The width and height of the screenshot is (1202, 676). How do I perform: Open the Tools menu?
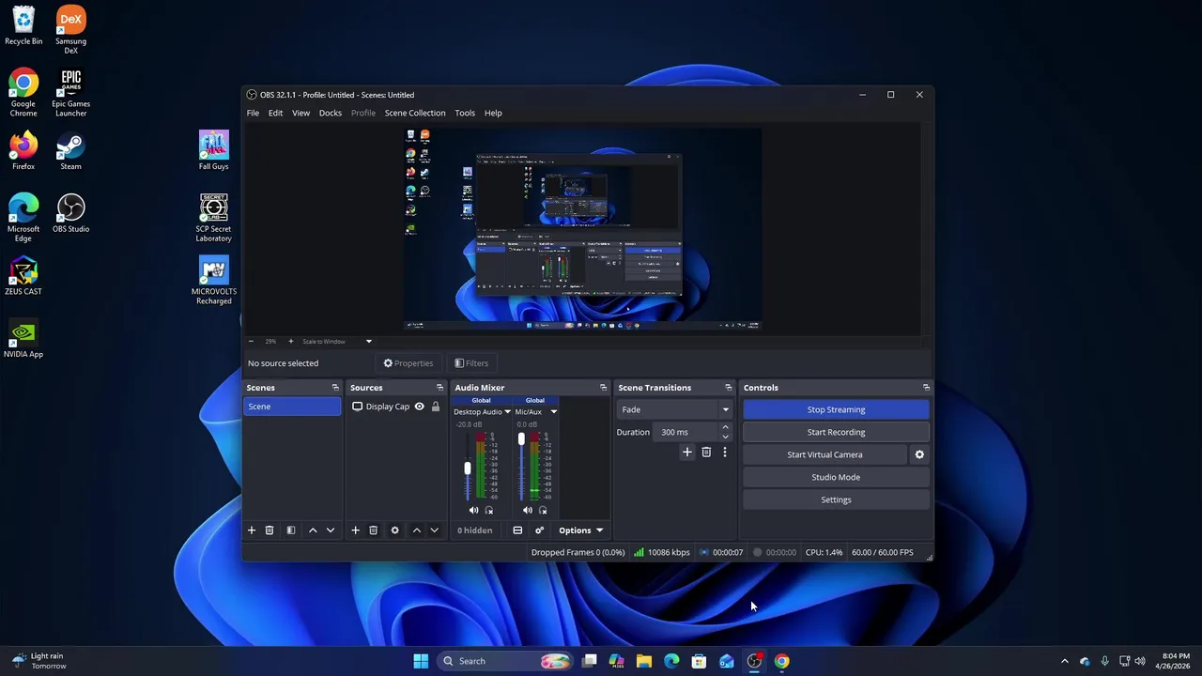pos(465,113)
